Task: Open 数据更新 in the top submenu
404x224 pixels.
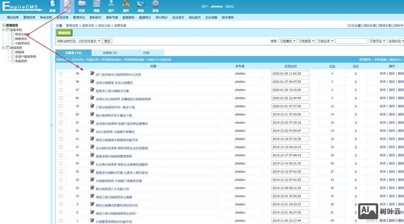Action: coord(129,17)
